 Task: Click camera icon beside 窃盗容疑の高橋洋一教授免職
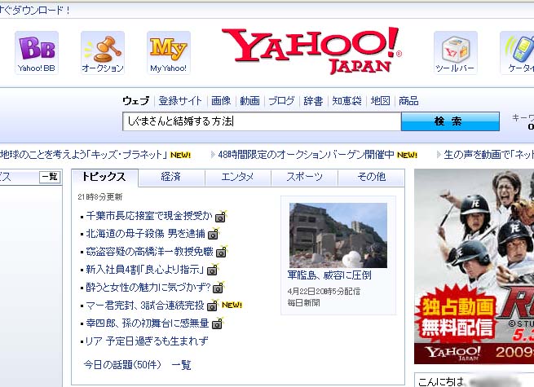[x=222, y=253]
